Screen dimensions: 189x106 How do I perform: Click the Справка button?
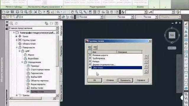coord(141,80)
